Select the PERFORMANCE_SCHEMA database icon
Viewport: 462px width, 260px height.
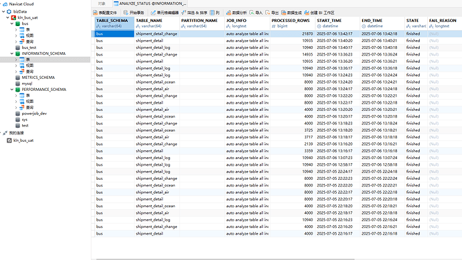coord(17,90)
